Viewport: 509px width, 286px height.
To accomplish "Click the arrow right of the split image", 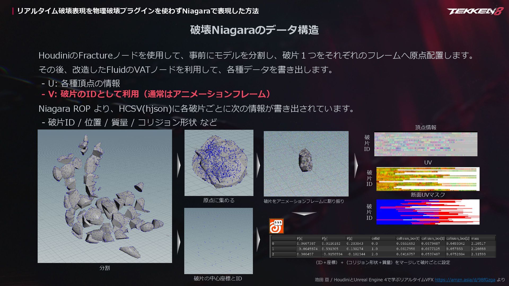I will (x=179, y=165).
